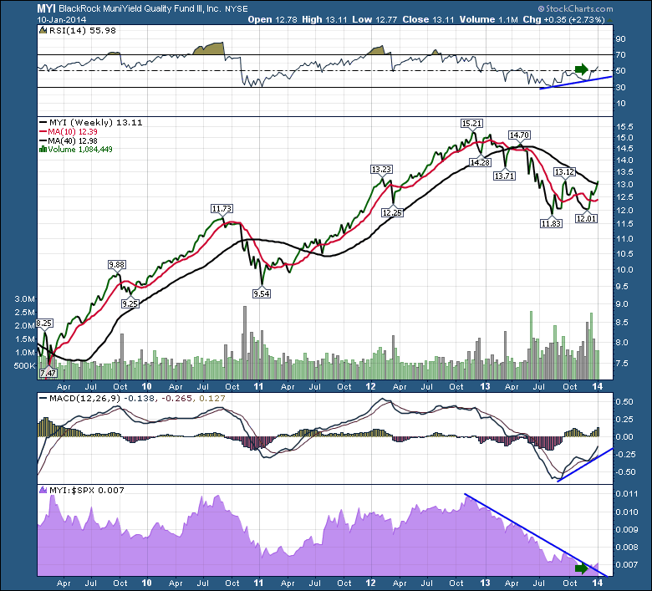
Task: Click the 30 level on RSI axis
Action: click(620, 87)
